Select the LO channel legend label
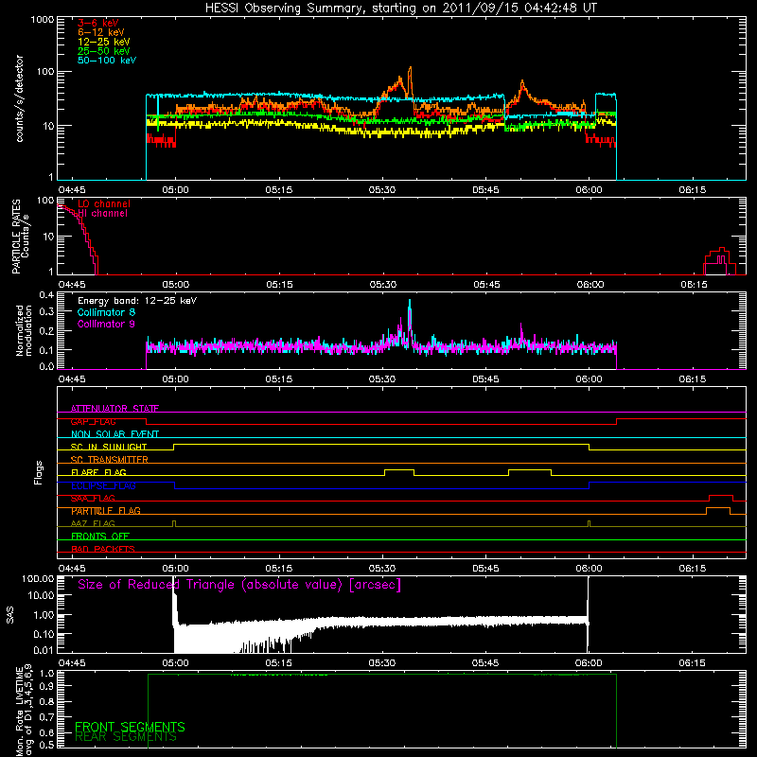757x757 pixels. click(x=104, y=204)
